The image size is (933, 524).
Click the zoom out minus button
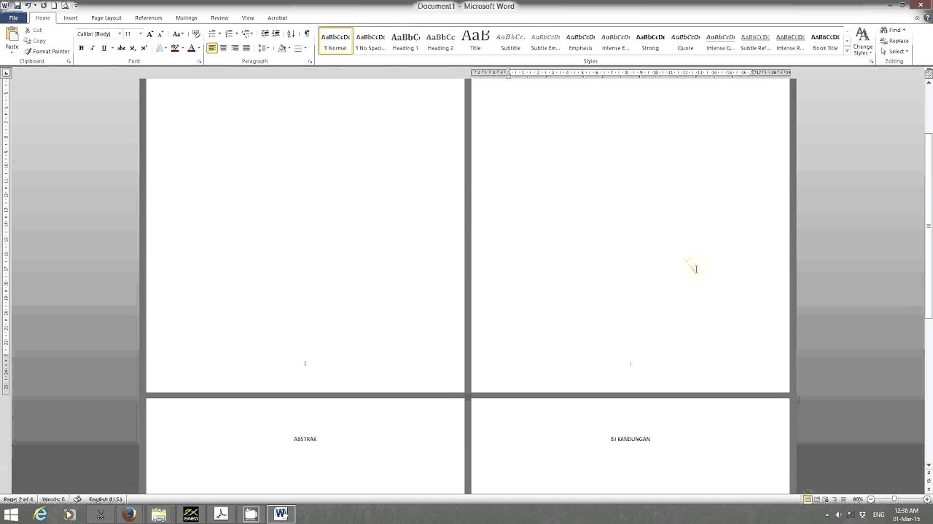click(x=870, y=499)
